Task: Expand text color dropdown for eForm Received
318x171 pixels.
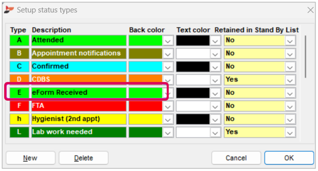Action: click(215, 93)
